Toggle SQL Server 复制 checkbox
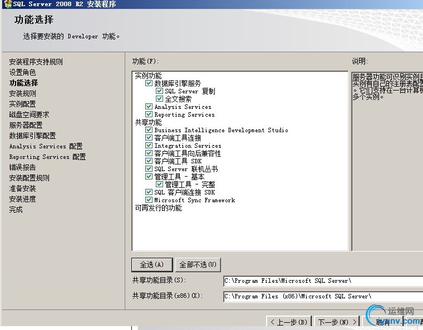 159,91
